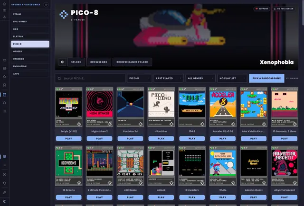Click cartridge icon on Pico Dino card
Viewport: 304px width, 206px height.
point(171,124)
